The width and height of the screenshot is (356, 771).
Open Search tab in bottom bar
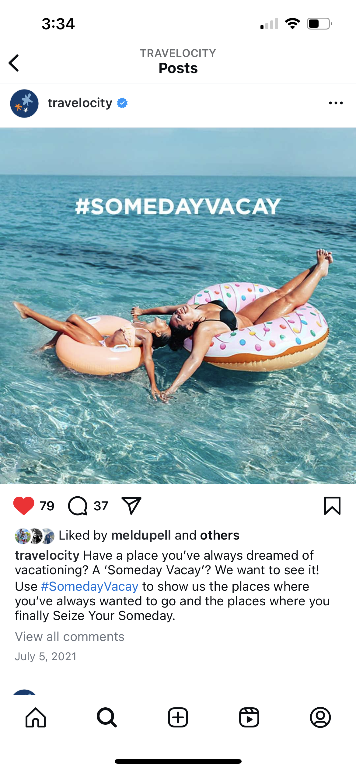107,717
